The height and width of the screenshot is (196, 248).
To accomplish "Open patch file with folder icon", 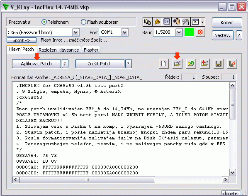I will click(x=177, y=64).
